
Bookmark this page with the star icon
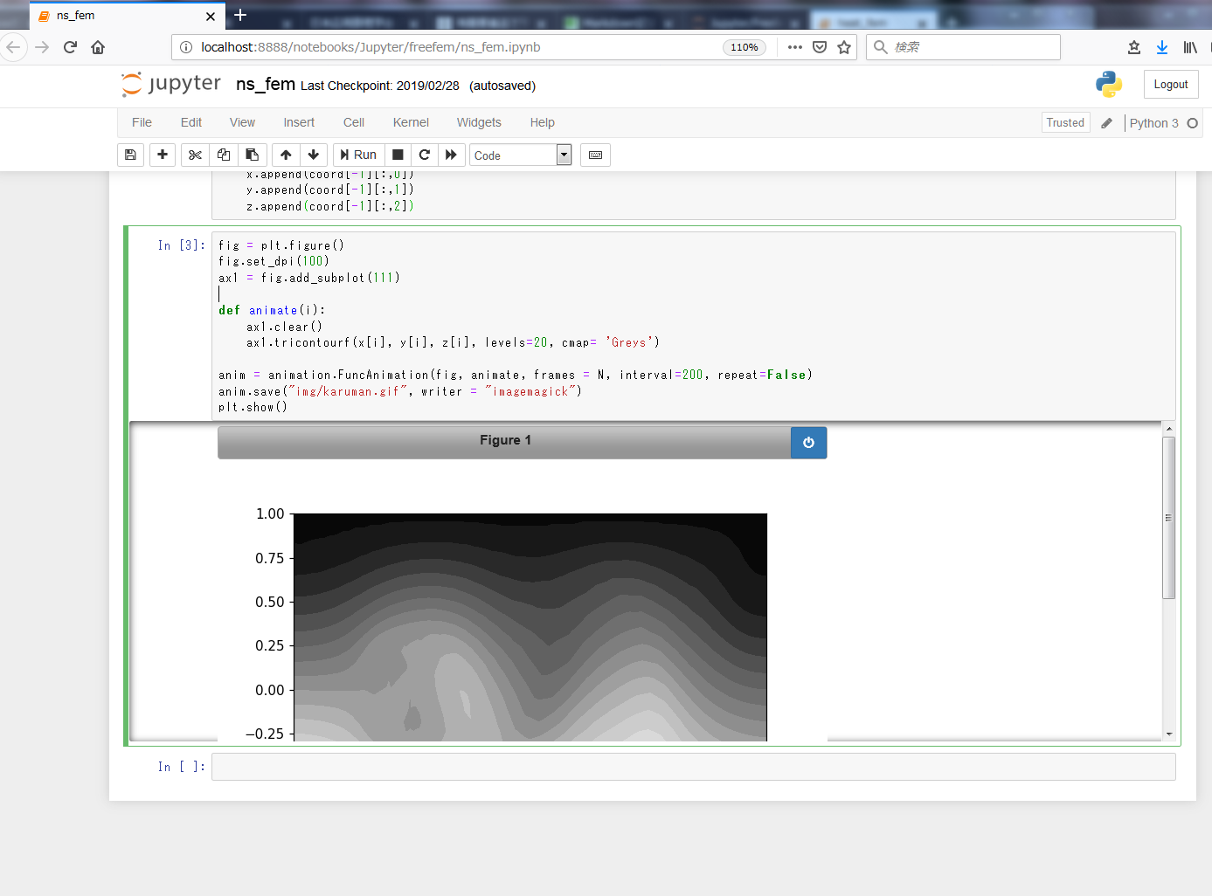(x=844, y=47)
